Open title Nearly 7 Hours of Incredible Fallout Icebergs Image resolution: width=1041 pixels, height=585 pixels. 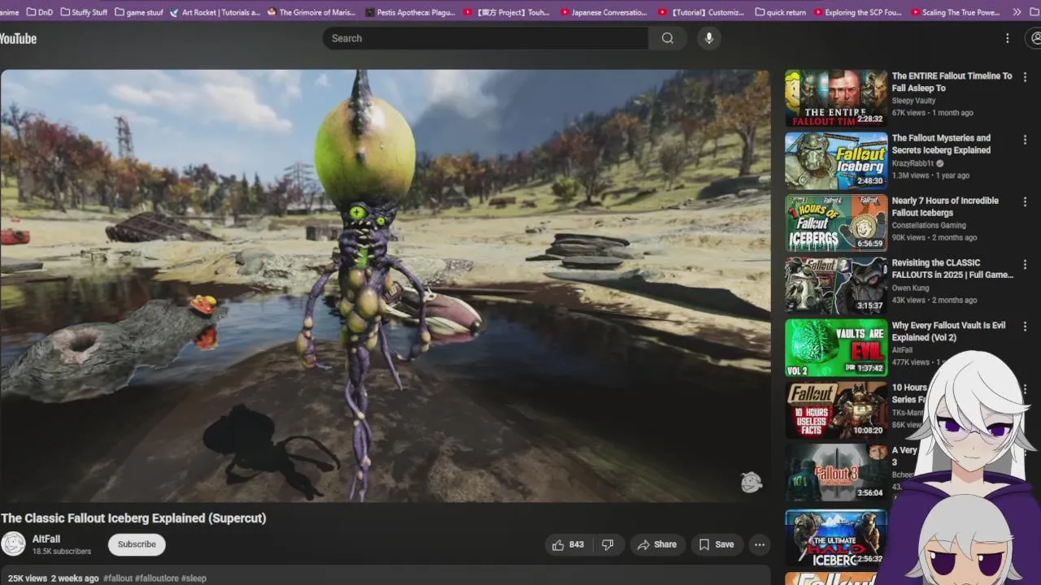click(x=945, y=206)
